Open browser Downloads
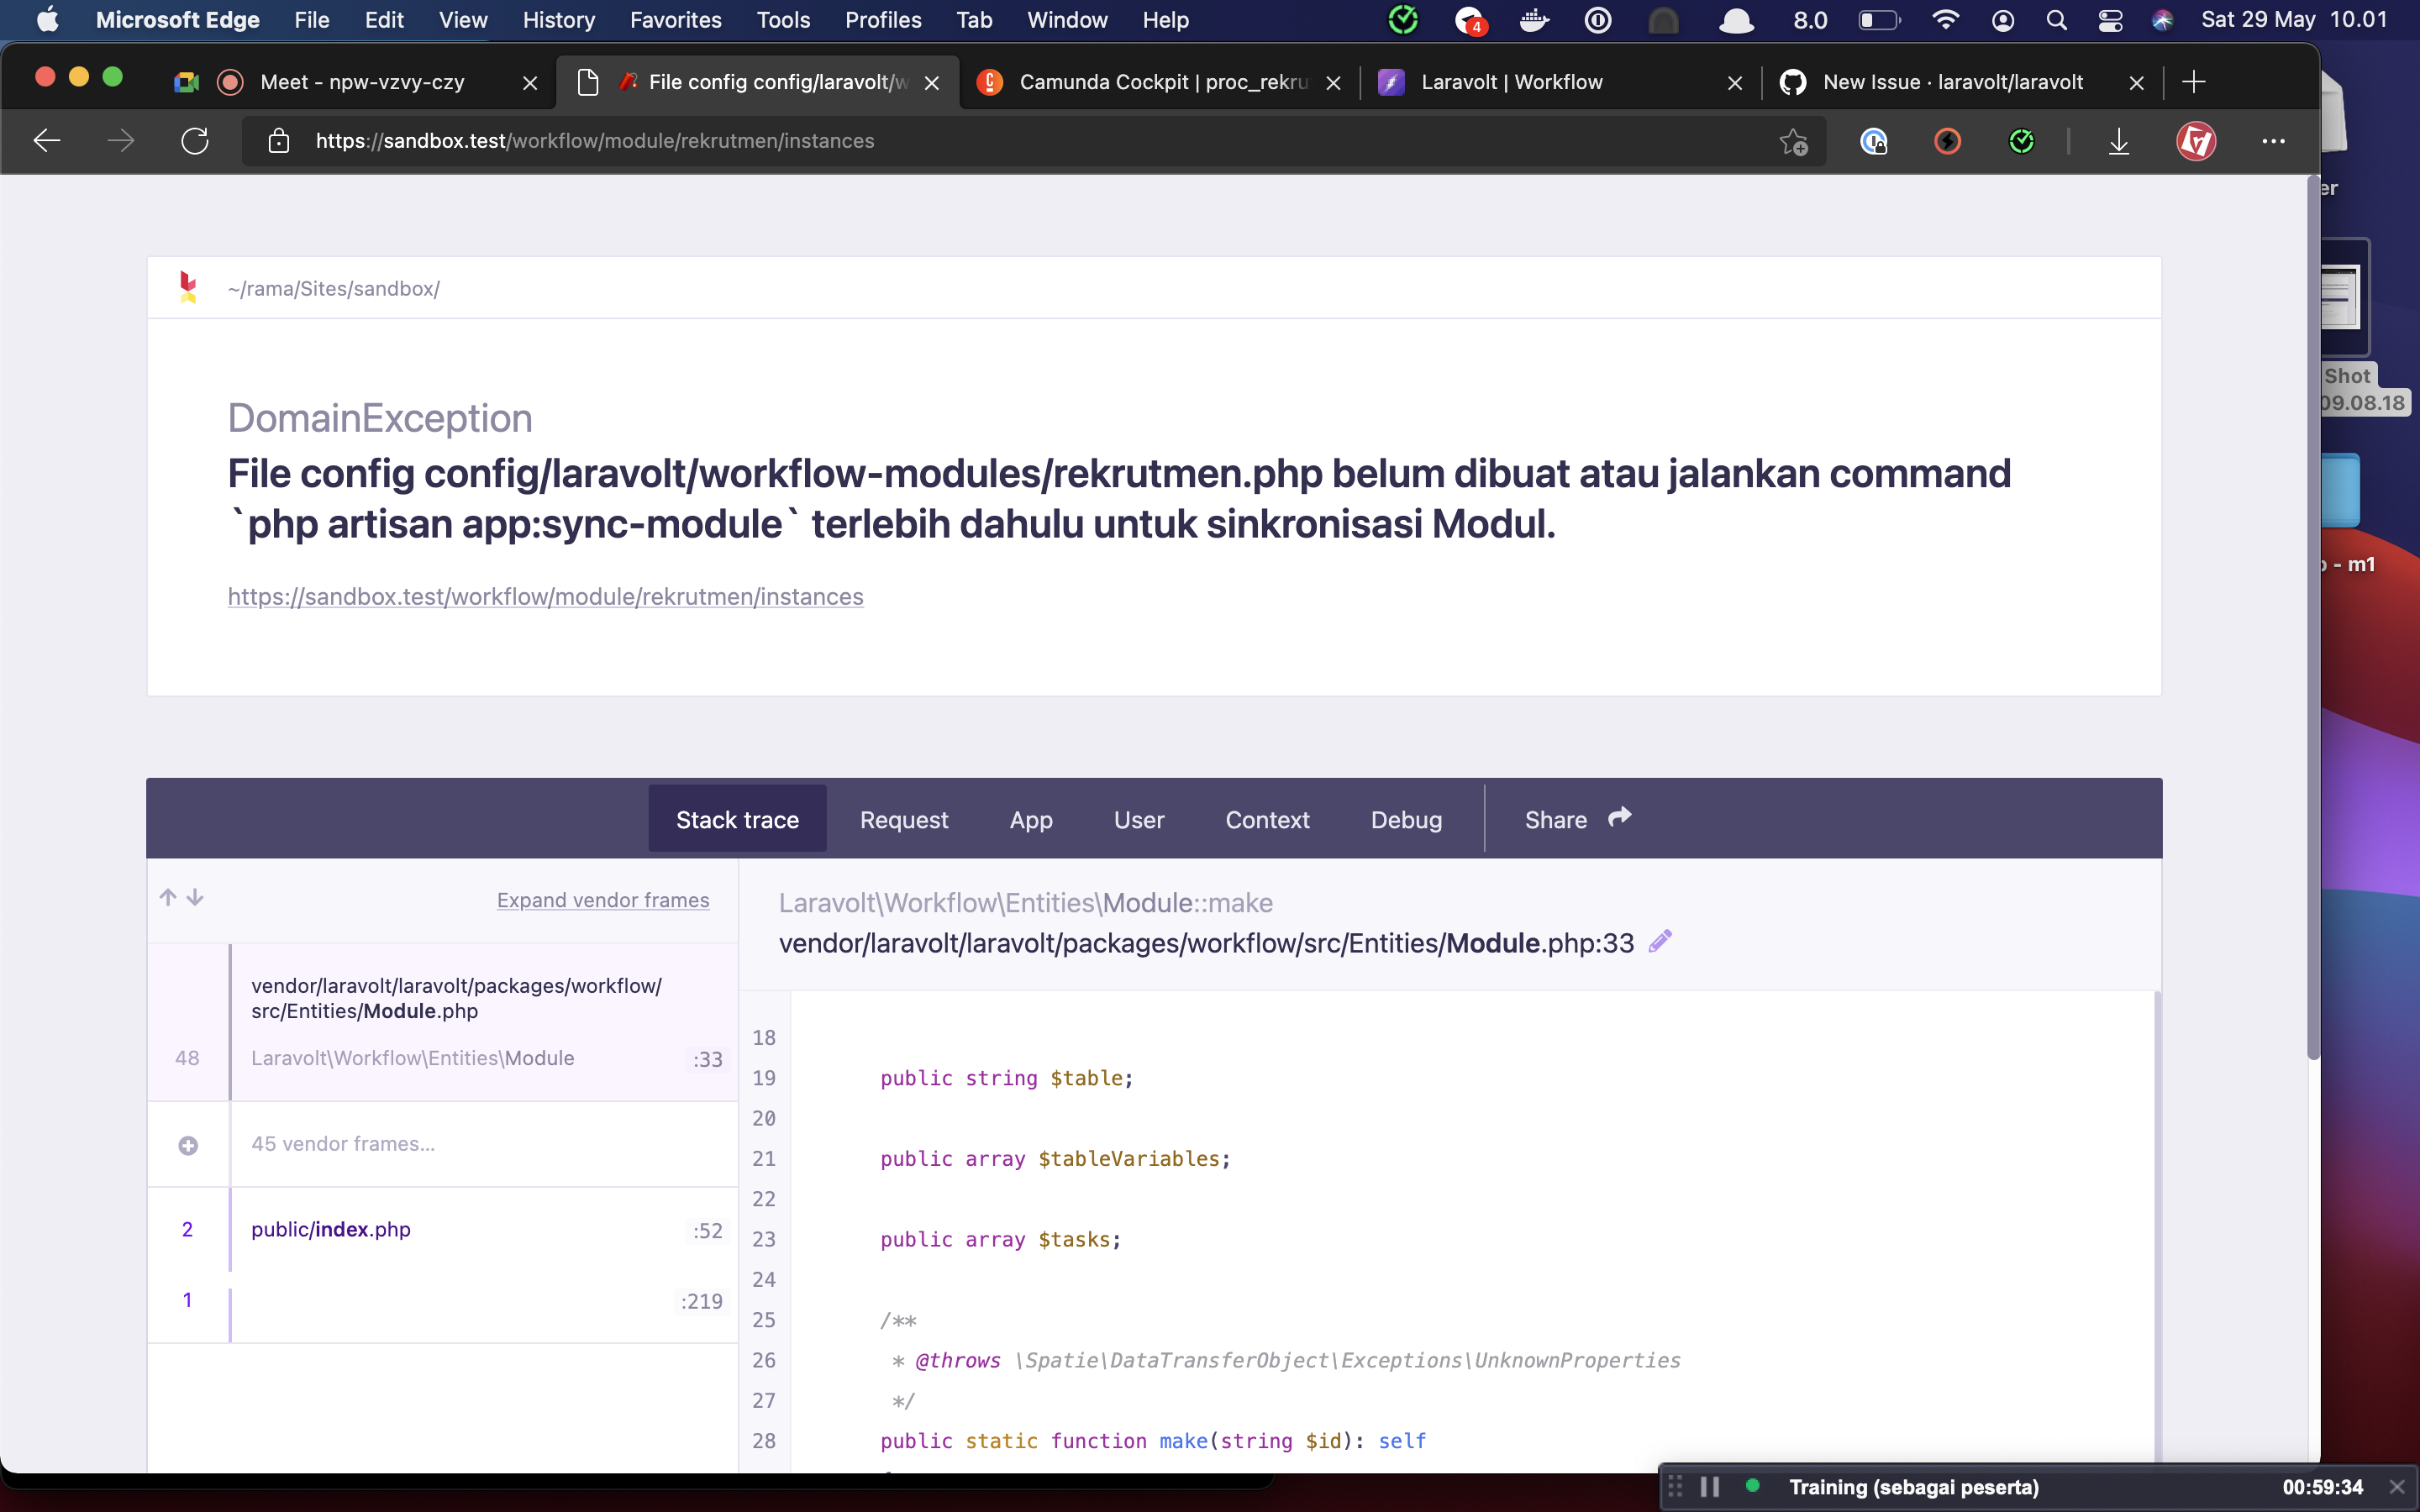The height and width of the screenshot is (1512, 2420). [x=2119, y=141]
